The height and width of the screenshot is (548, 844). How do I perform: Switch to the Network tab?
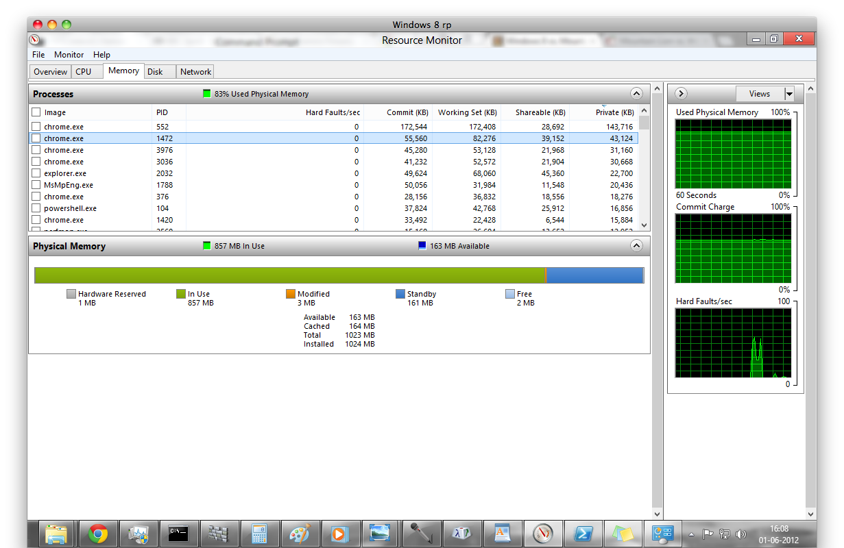click(196, 71)
